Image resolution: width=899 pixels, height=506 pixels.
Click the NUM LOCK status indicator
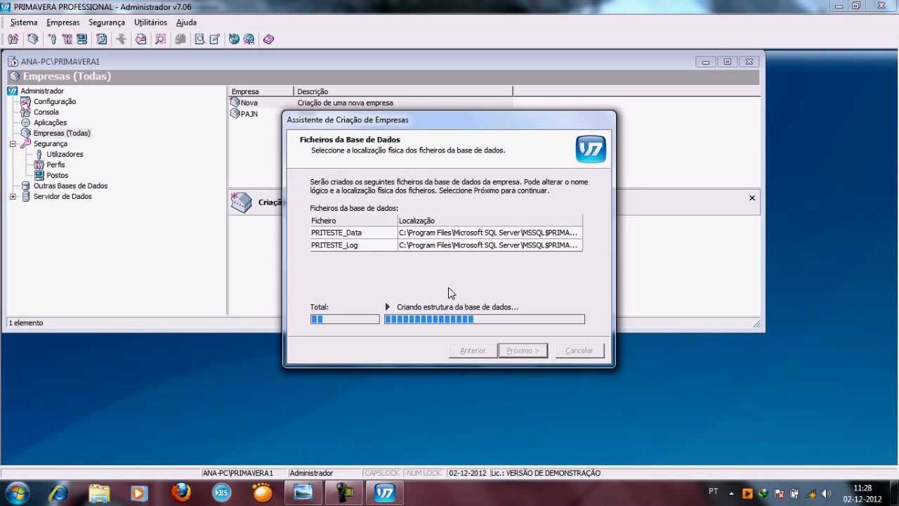pyautogui.click(x=424, y=473)
